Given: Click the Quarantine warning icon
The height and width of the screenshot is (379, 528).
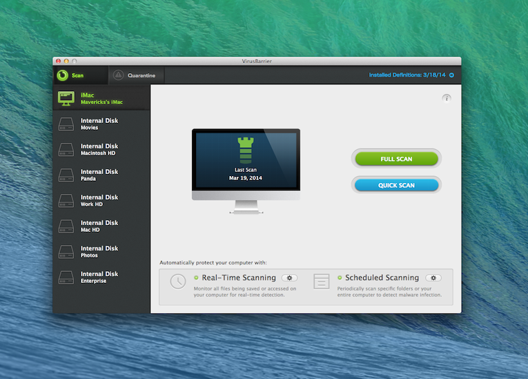Looking at the screenshot, I should pos(118,75).
